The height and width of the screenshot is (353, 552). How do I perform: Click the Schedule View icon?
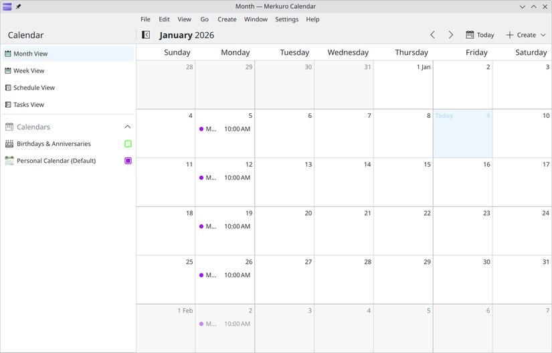pyautogui.click(x=8, y=88)
